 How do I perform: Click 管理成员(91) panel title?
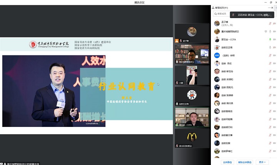point(222,8)
